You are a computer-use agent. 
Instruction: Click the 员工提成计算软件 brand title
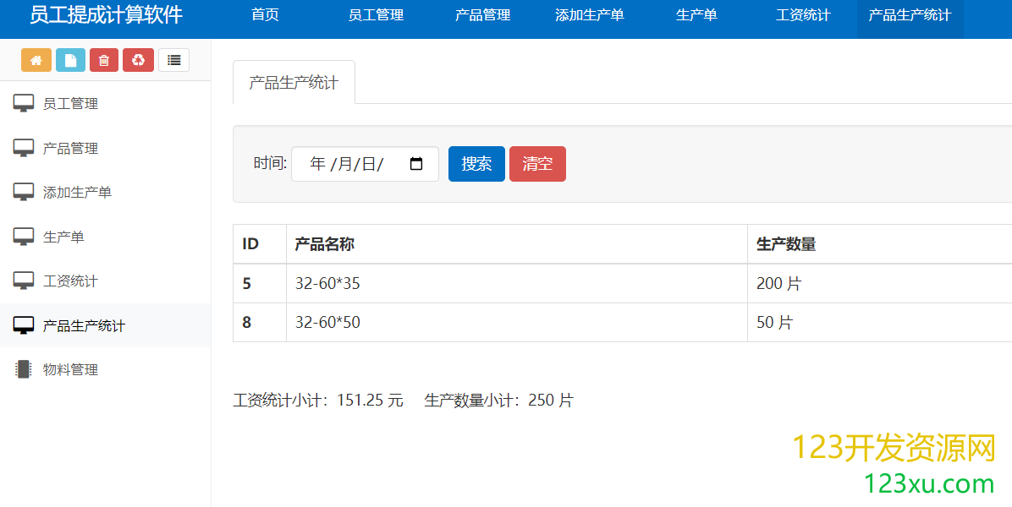(x=106, y=15)
